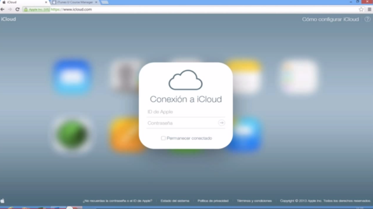Toggle Permanecer conectado checkbox
Screen dimensions: 373x209
tap(163, 138)
